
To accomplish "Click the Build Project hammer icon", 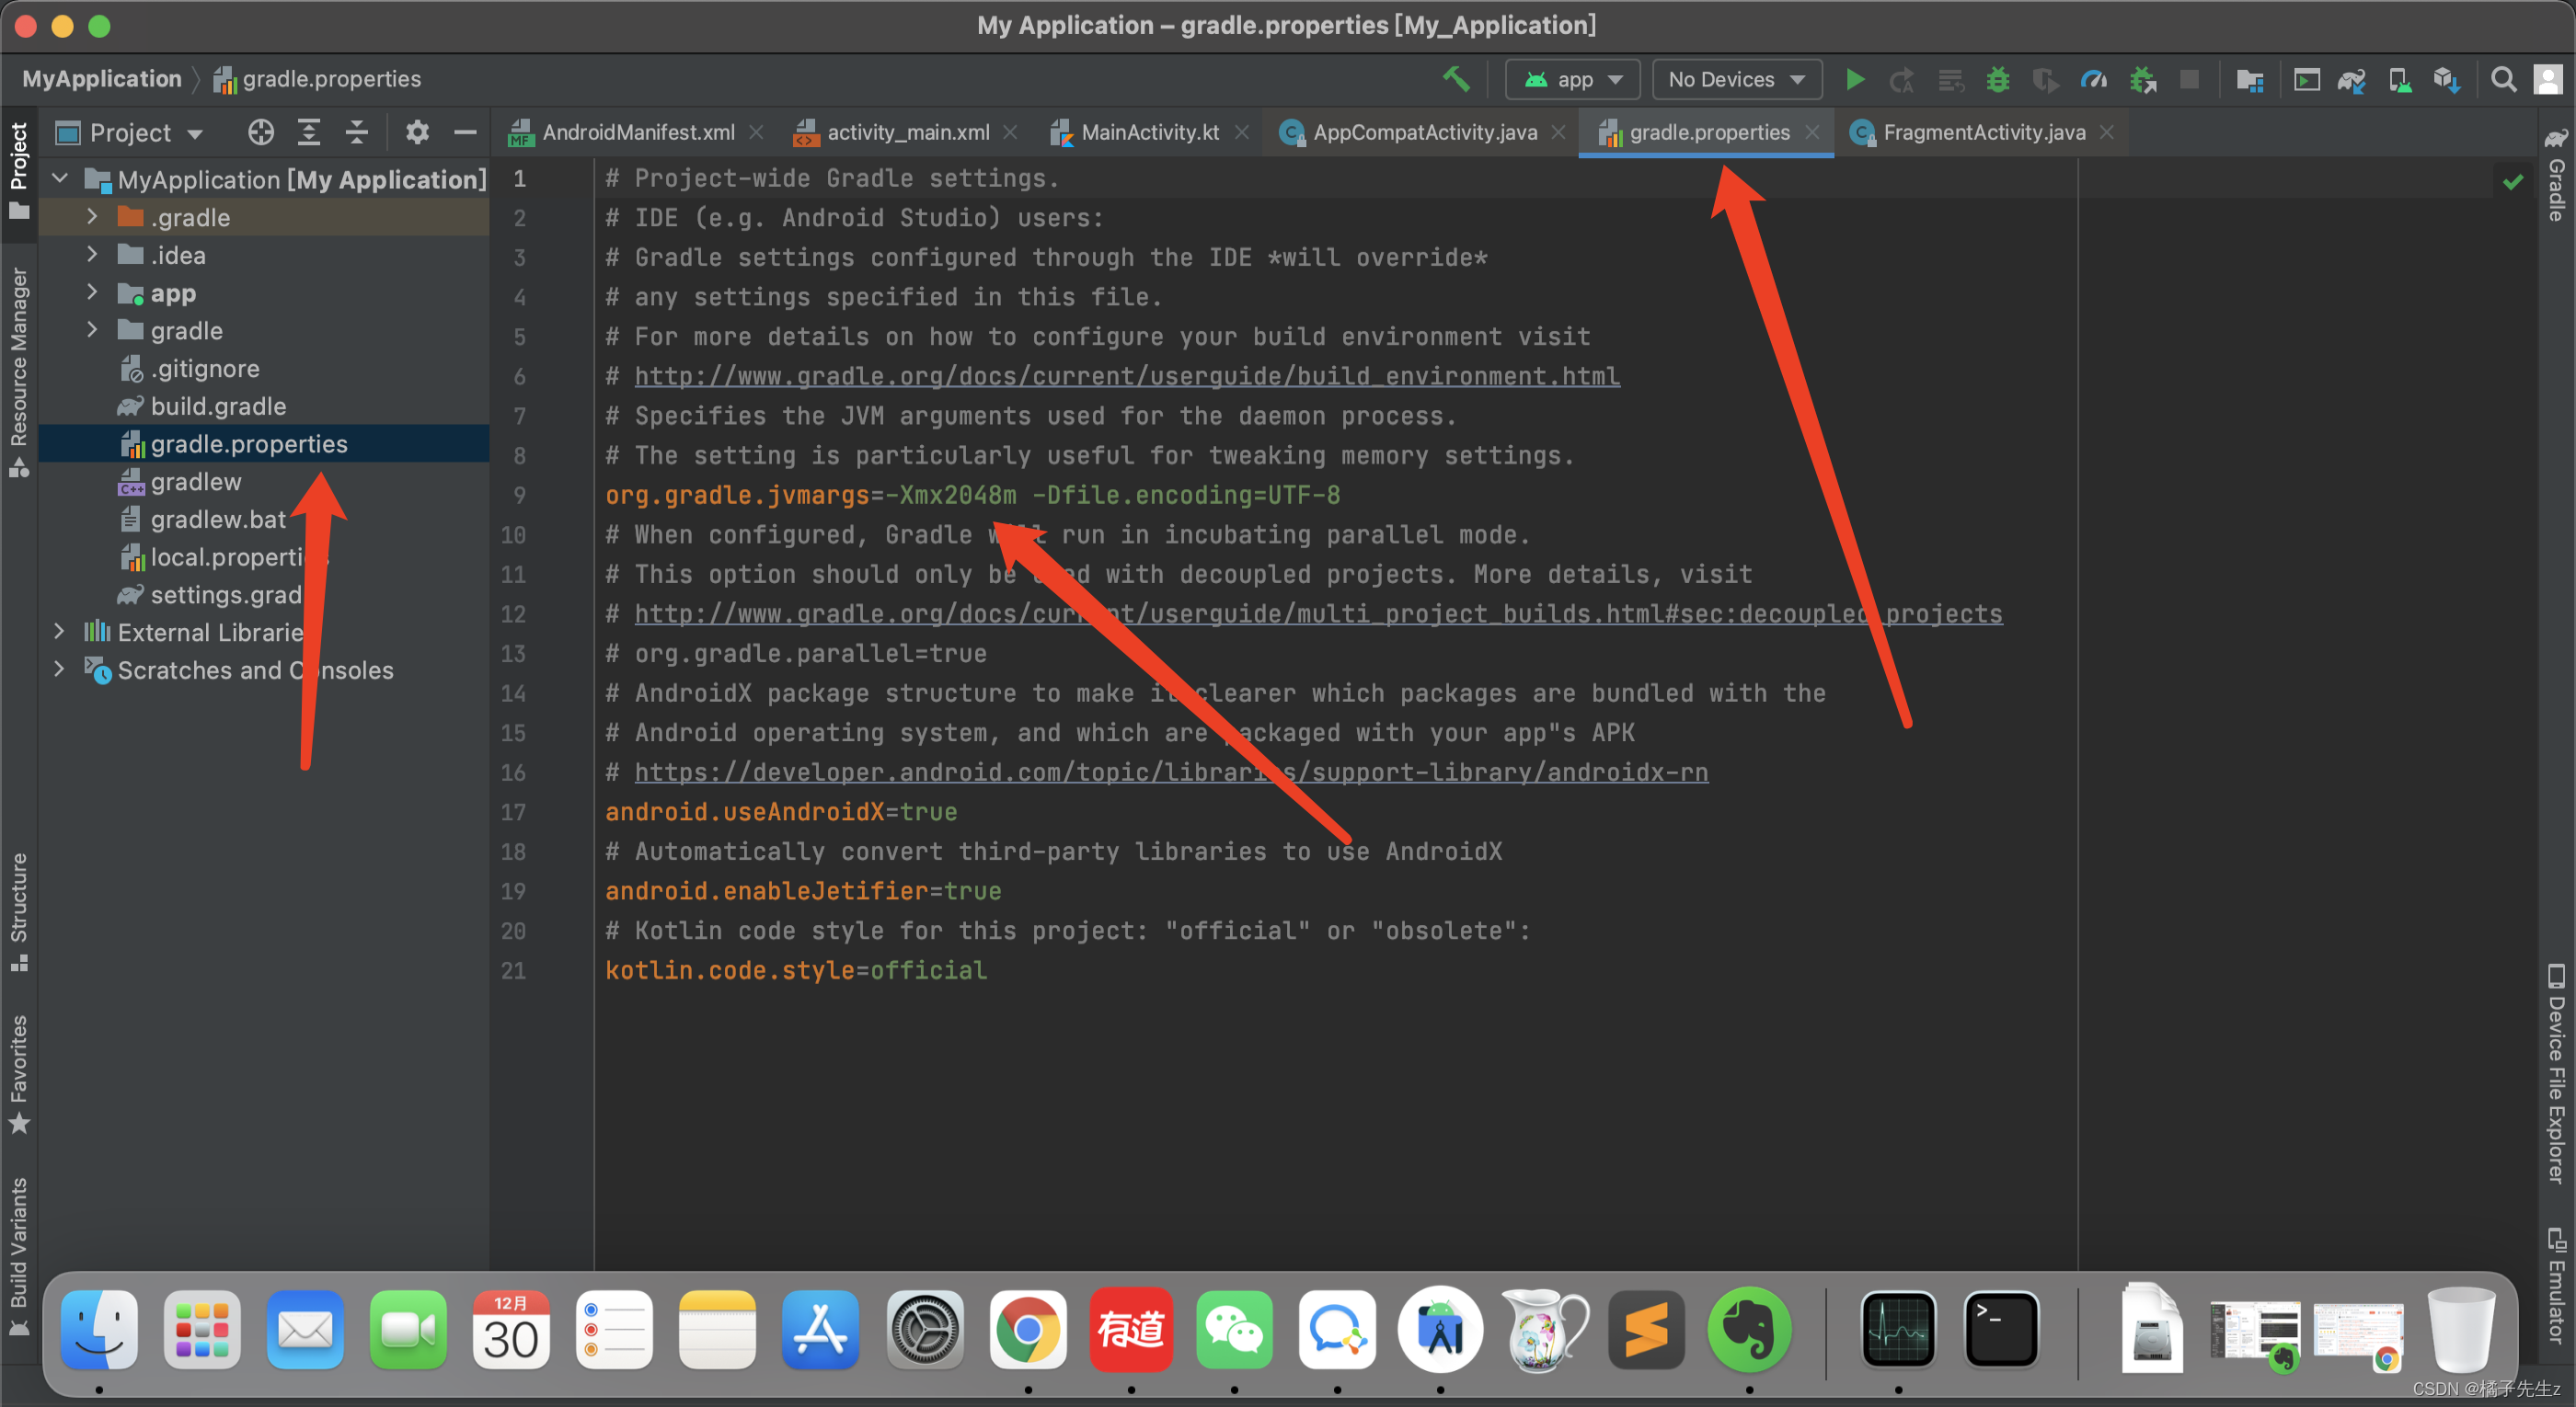I will 1456,80.
